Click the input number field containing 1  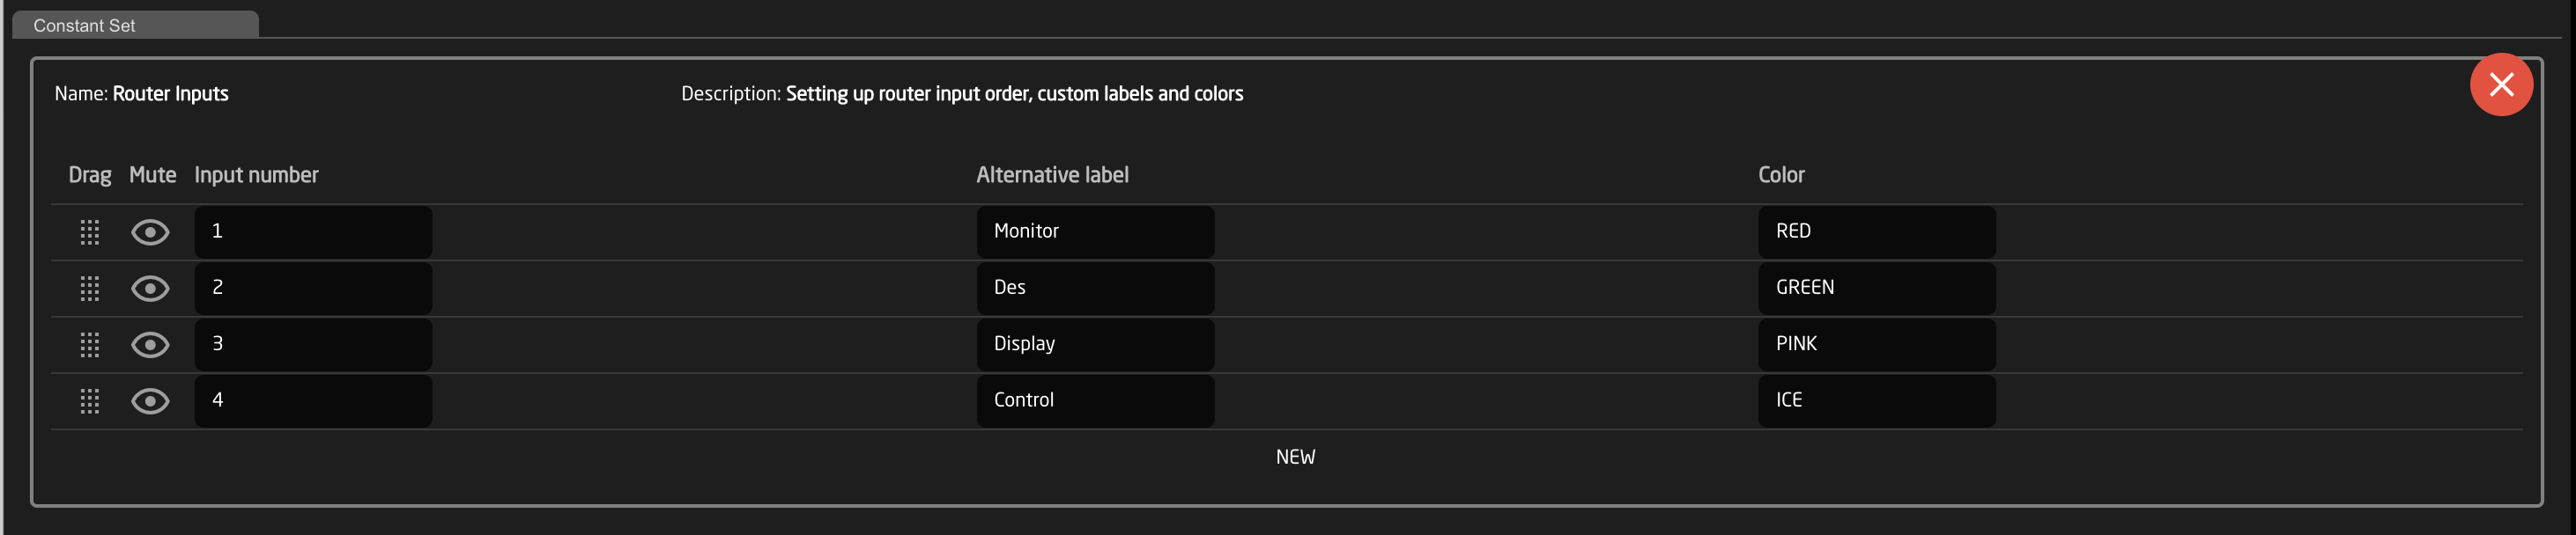[x=313, y=231]
